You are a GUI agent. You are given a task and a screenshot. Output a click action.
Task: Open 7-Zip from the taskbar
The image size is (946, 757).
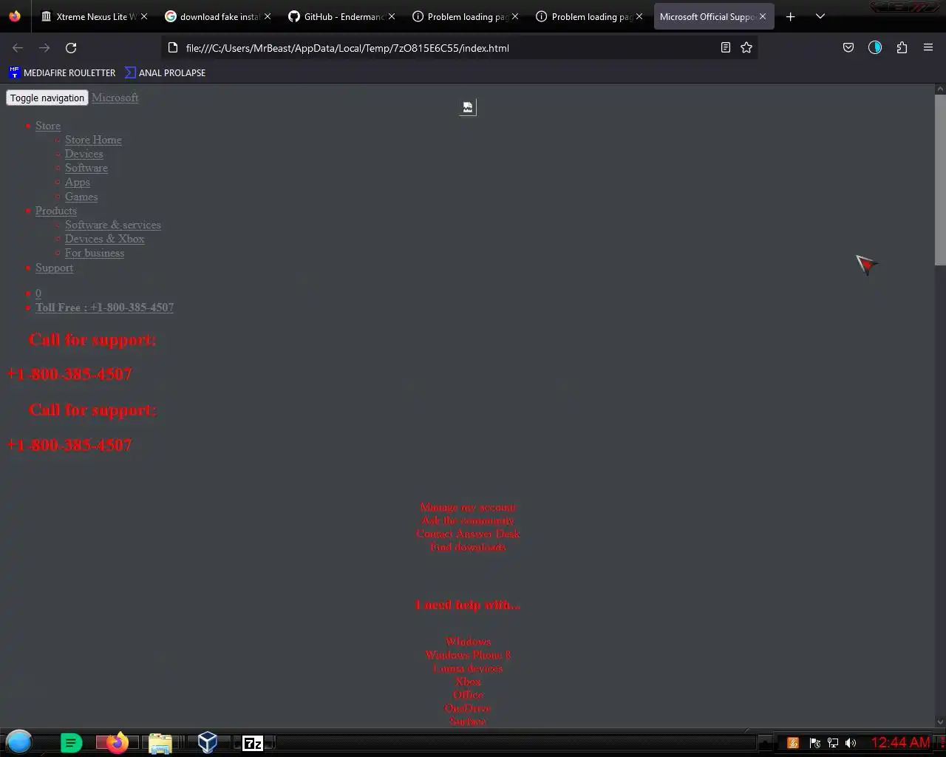point(253,743)
